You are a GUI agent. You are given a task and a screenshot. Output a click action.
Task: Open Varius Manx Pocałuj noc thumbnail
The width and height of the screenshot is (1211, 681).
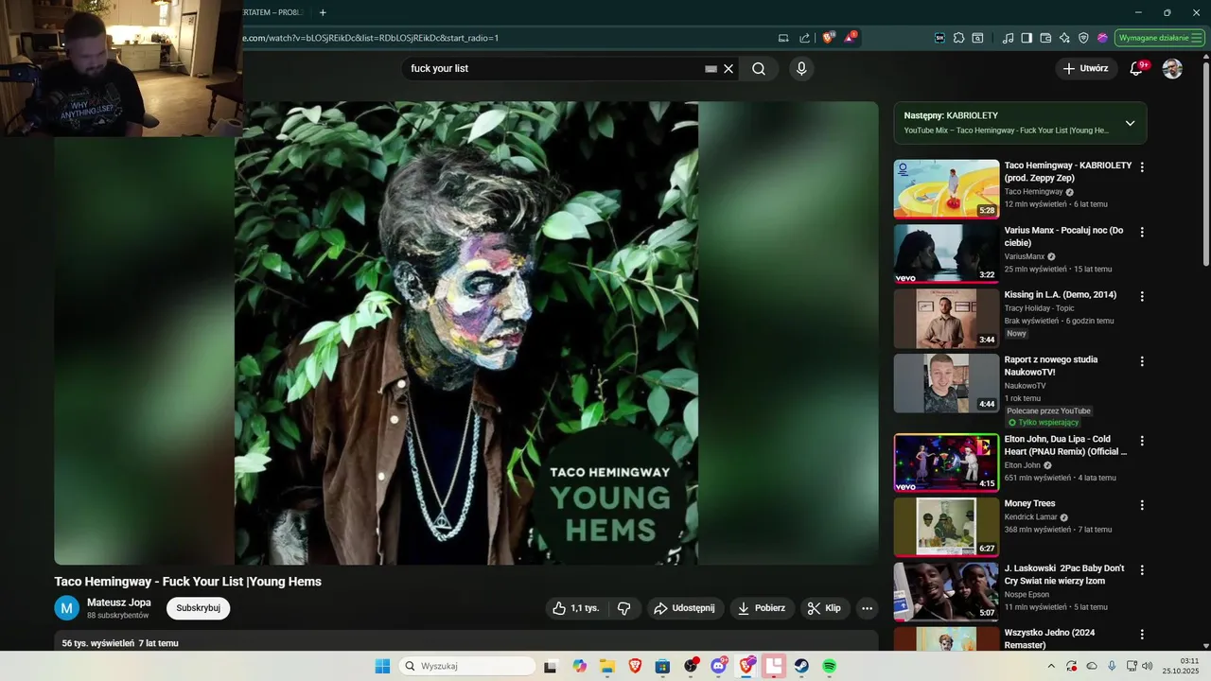click(x=946, y=253)
